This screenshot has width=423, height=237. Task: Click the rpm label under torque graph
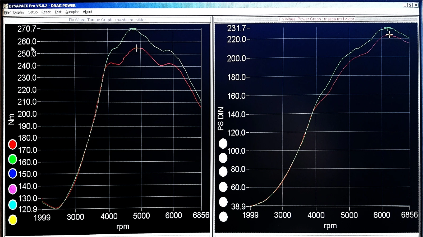point(123,227)
